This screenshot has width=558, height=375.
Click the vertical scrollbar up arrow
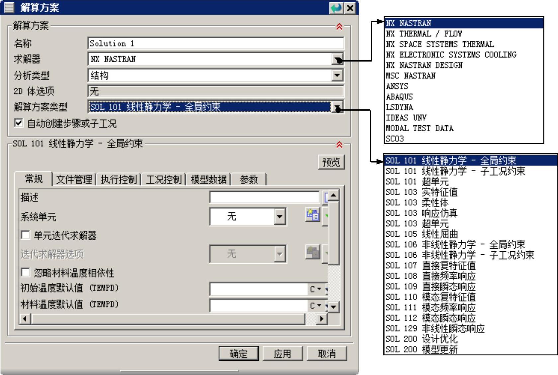tap(333, 195)
